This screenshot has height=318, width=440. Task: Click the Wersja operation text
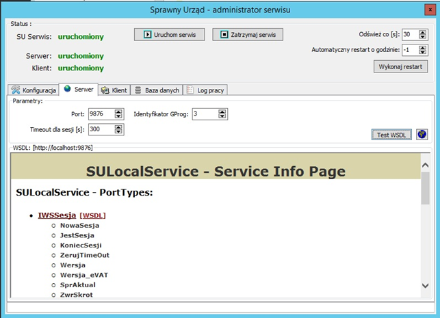click(x=73, y=265)
